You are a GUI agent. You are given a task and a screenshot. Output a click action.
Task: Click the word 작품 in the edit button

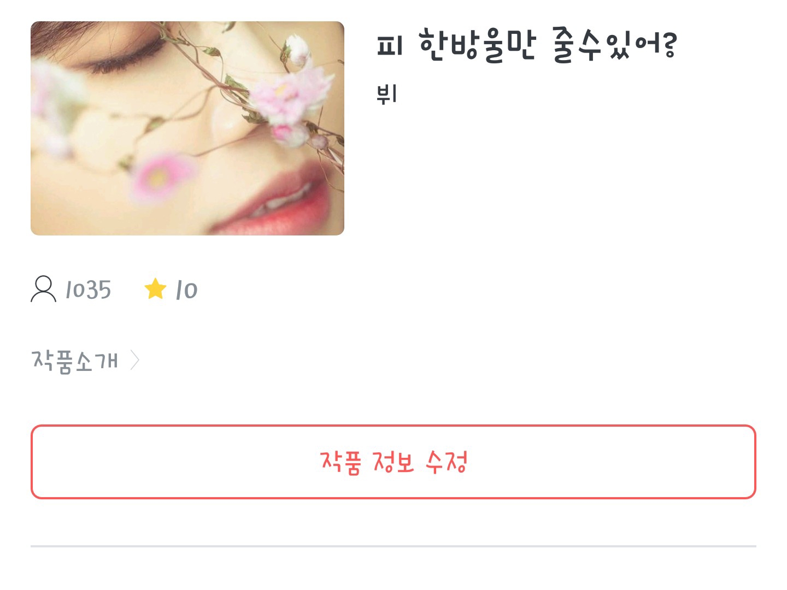coord(341,462)
